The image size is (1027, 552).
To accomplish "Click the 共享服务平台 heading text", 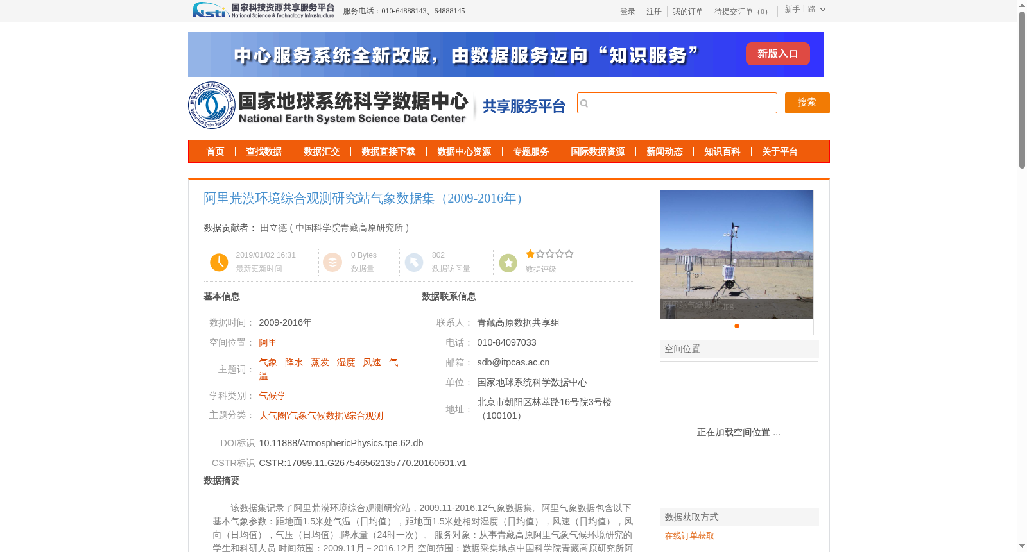I will point(524,106).
